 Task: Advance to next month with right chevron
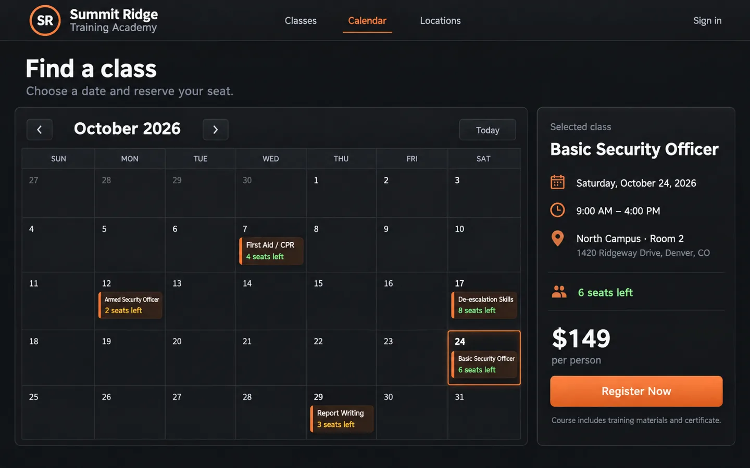point(216,129)
